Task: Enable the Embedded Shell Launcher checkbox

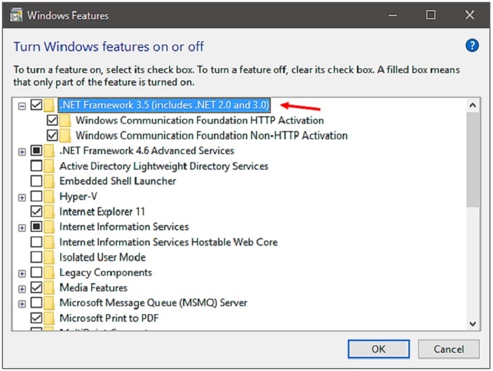Action: (37, 181)
